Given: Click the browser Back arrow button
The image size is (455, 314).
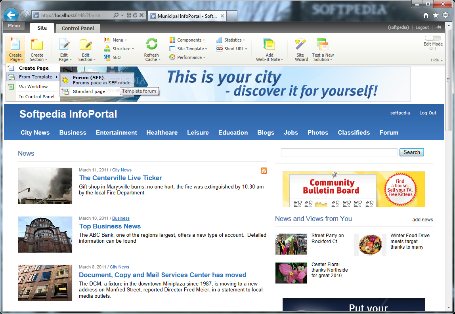Looking at the screenshot, I should coord(11,15).
